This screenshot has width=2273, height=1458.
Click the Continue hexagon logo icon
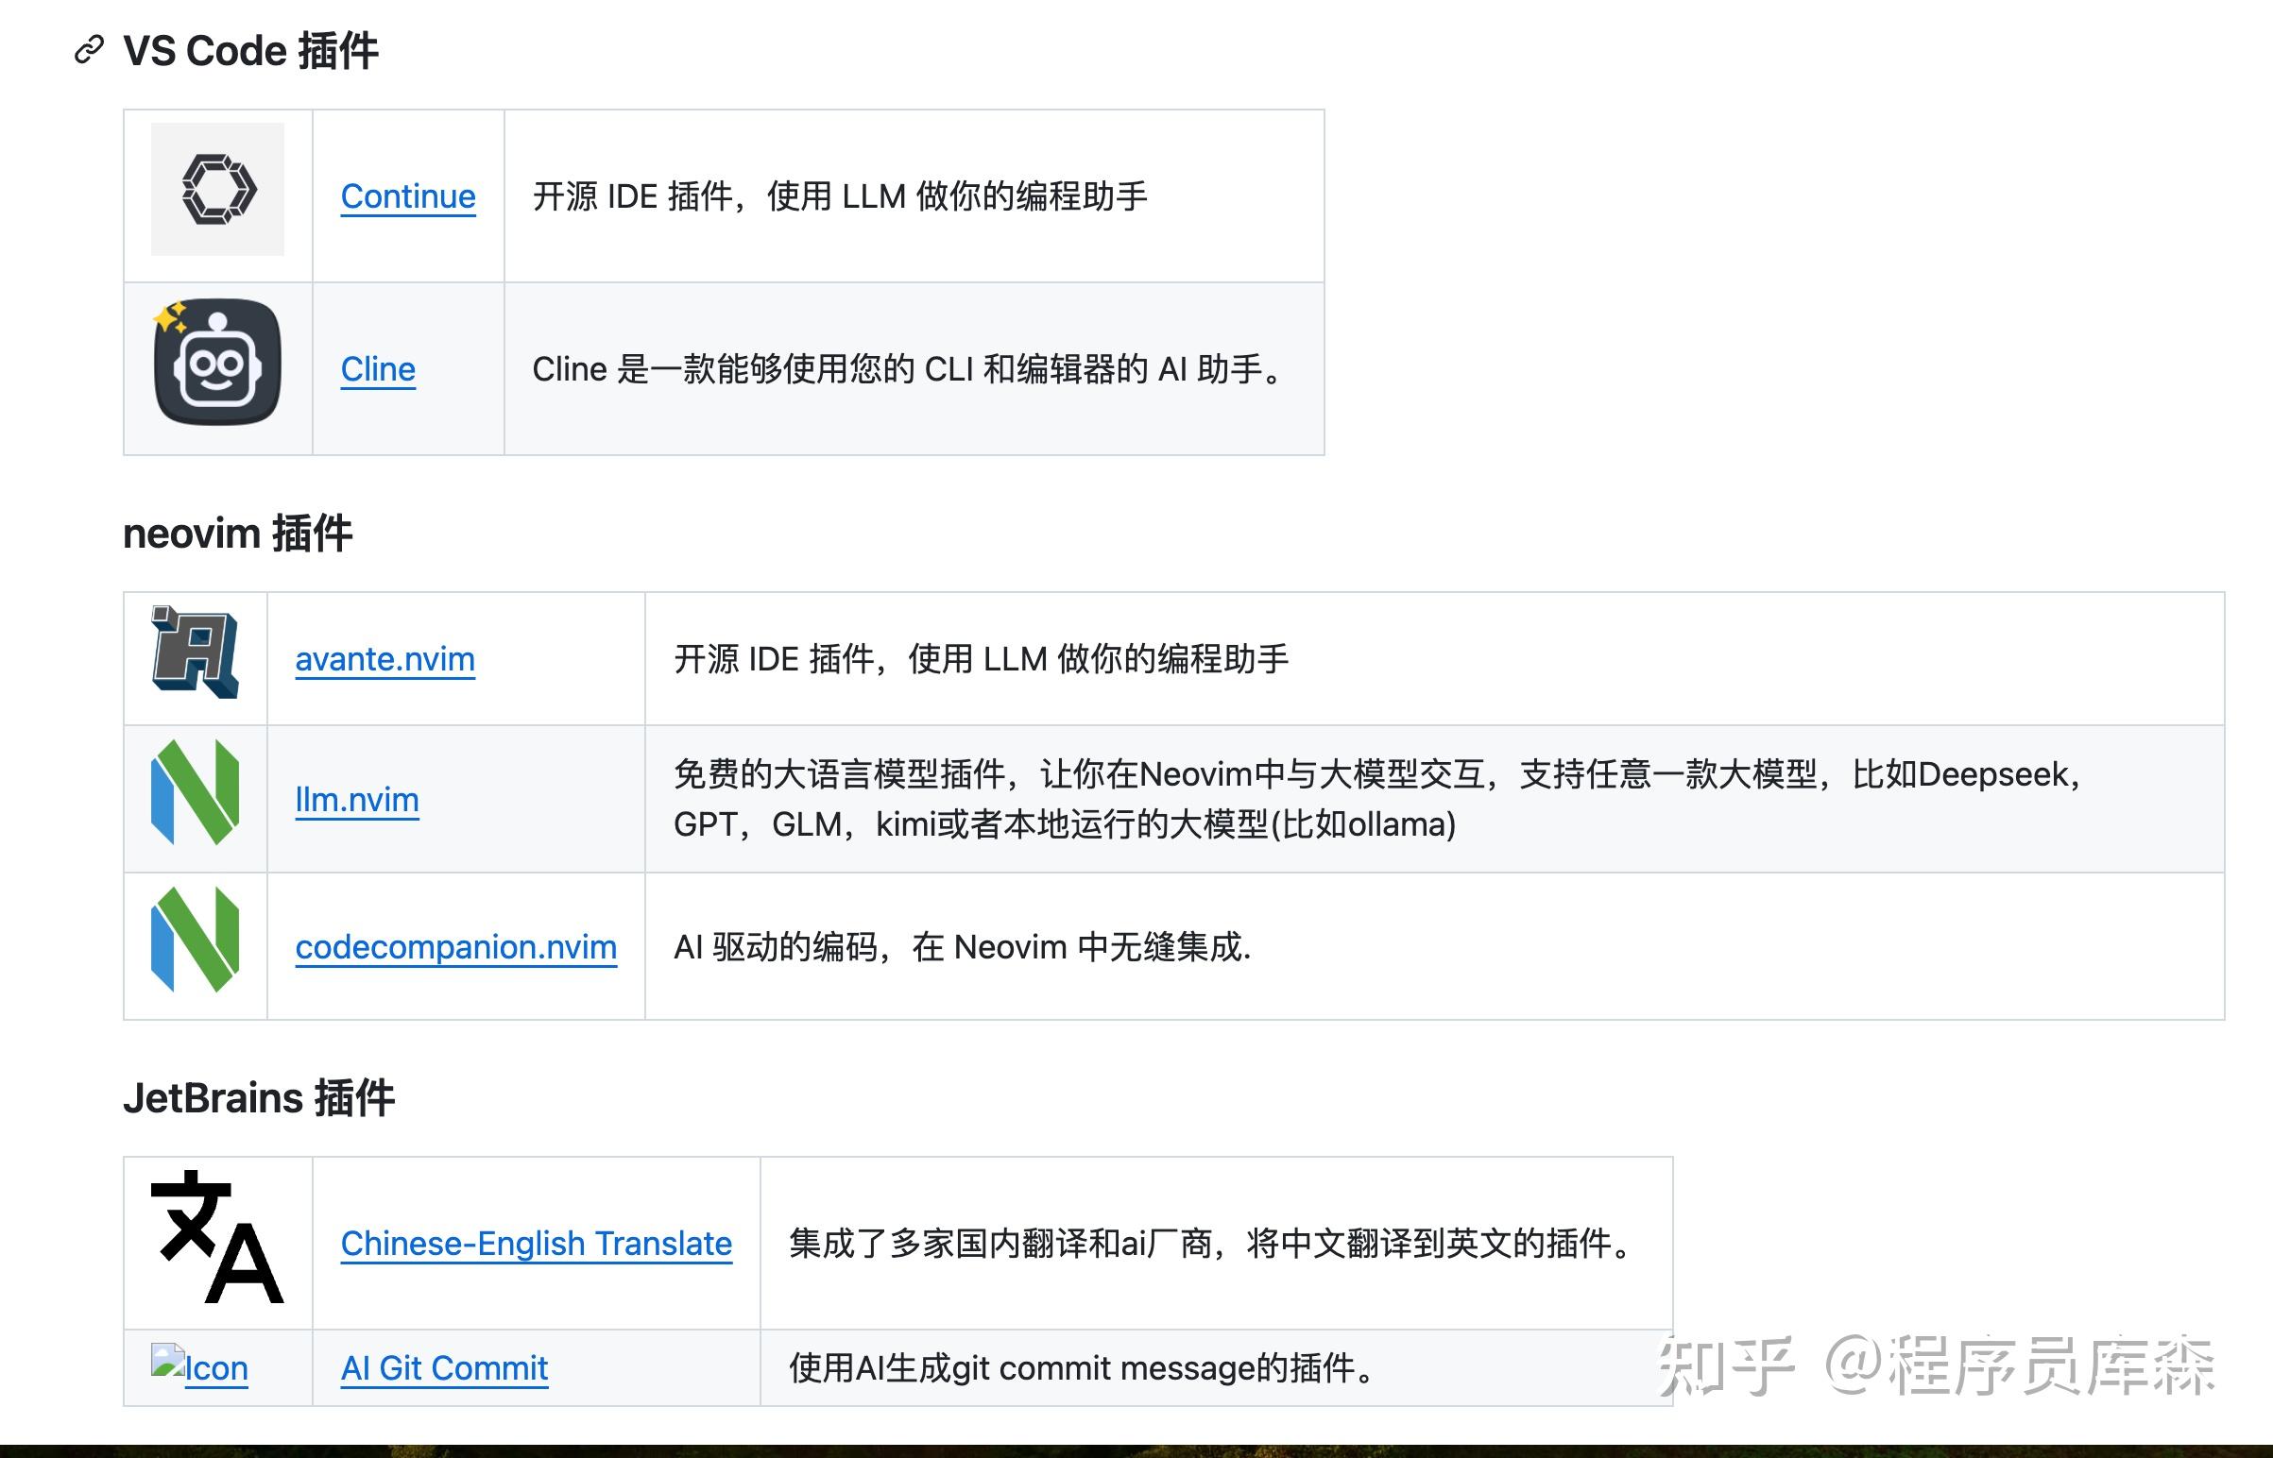(217, 190)
